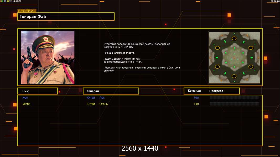Click Ivan's loading progress bar
The width and height of the screenshot is (280, 157).
tap(235, 97)
